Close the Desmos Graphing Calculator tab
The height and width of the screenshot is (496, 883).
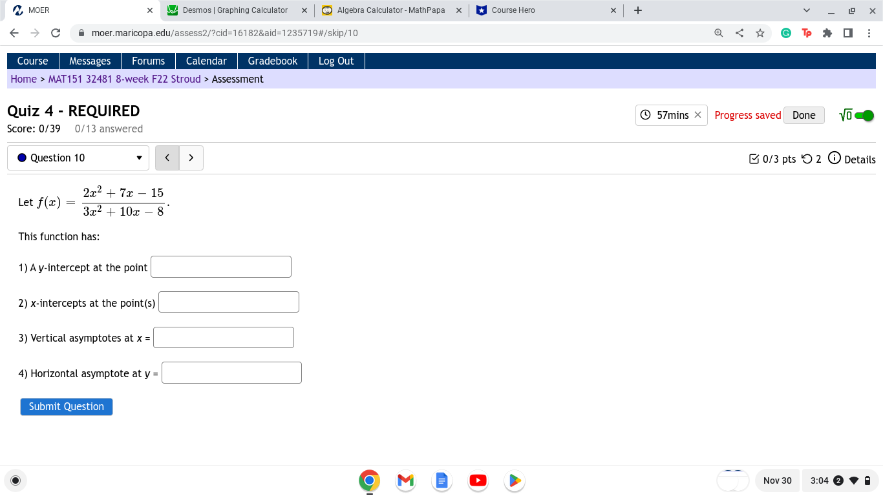pyautogui.click(x=304, y=10)
